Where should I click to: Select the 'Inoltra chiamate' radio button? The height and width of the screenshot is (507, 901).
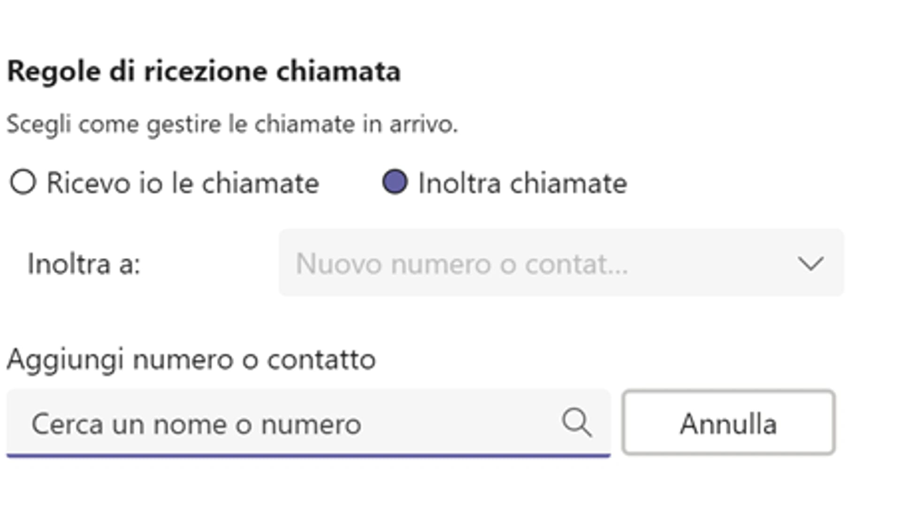(395, 182)
